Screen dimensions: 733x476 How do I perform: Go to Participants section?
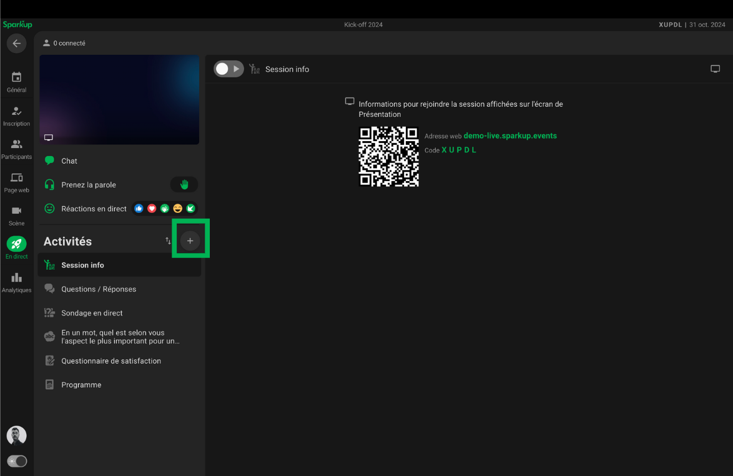click(17, 149)
